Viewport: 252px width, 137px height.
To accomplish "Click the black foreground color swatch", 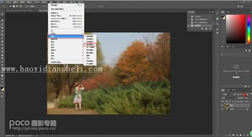I will 223,16.
